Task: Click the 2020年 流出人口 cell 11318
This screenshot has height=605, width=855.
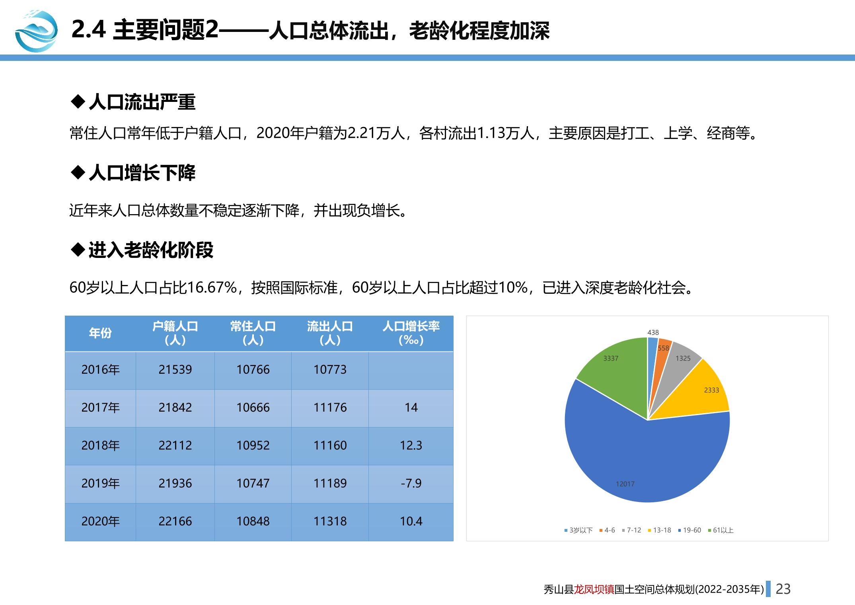Action: point(330,521)
